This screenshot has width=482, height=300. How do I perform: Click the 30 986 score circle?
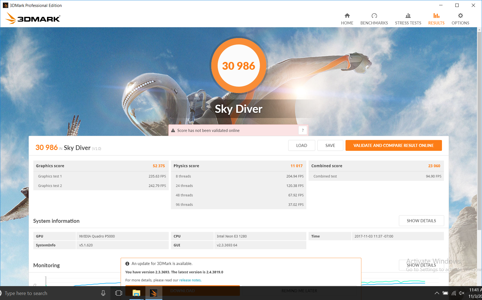coord(239,66)
